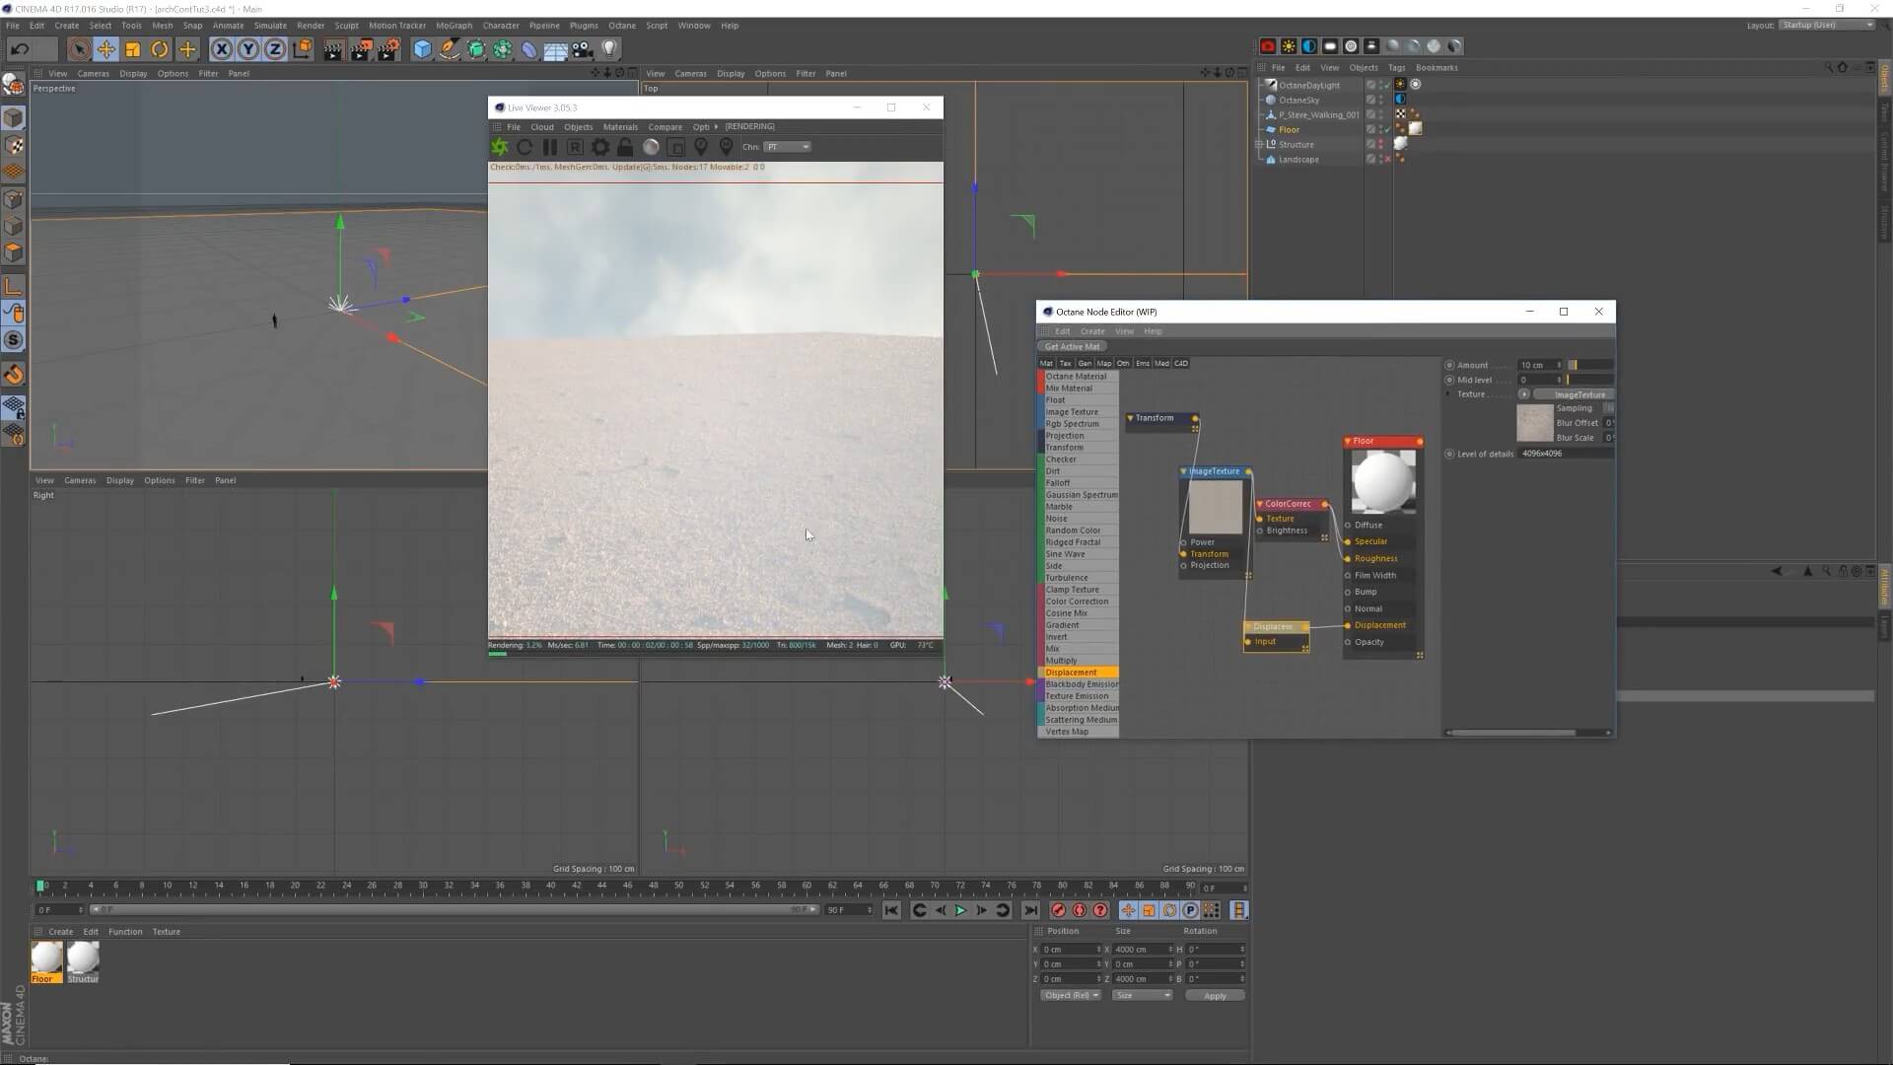Click the lock icon in the Live Viewer toolbar
The height and width of the screenshot is (1065, 1893).
pos(625,147)
